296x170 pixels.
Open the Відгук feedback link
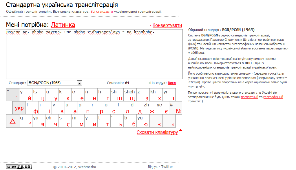(153, 167)
